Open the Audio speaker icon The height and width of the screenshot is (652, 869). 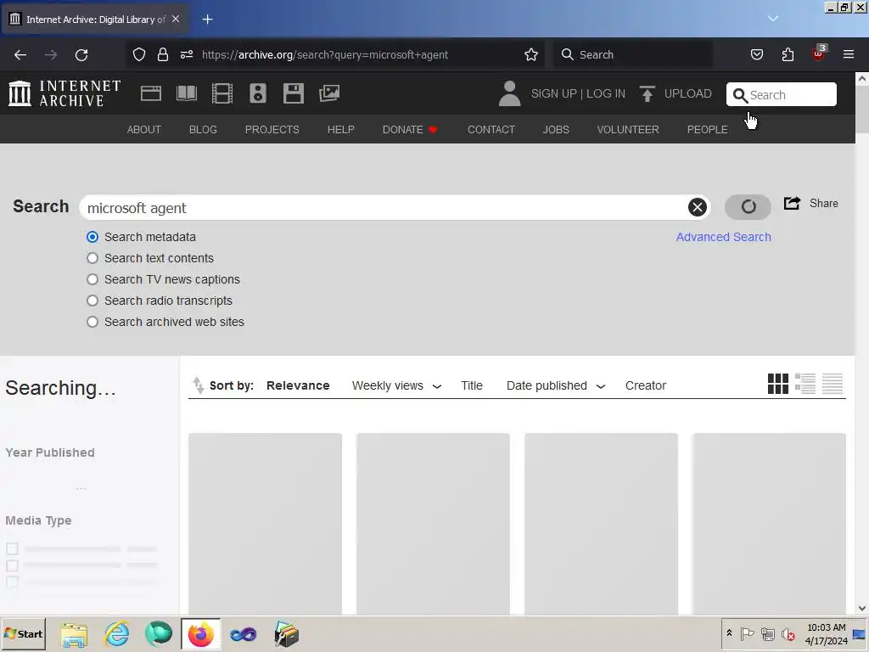tap(258, 93)
